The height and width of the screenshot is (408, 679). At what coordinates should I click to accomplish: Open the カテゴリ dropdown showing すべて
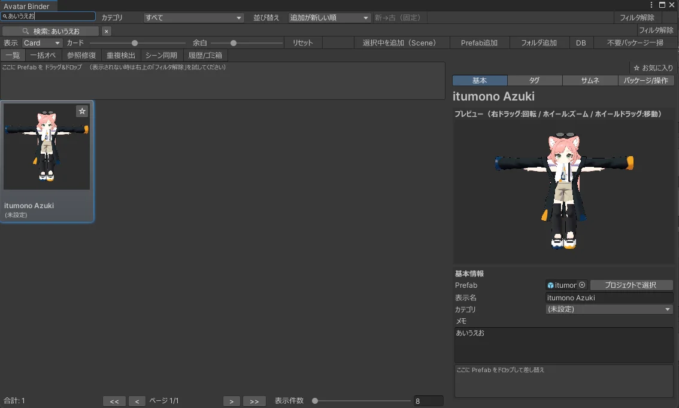[192, 17]
